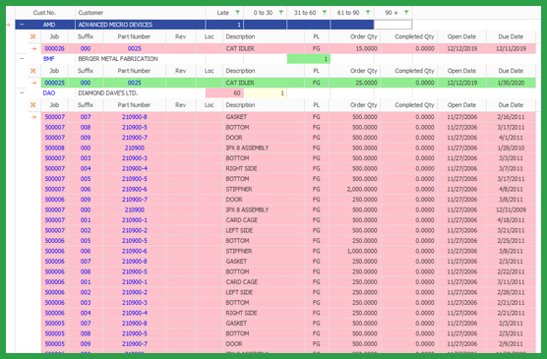
Task: Collapse the AMD customer group
Action: pos(22,25)
